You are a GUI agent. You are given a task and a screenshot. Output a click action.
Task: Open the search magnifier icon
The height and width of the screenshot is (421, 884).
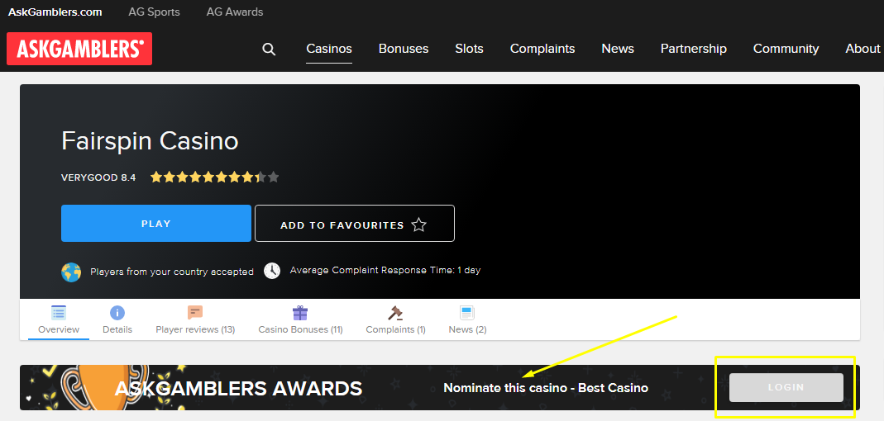(x=269, y=49)
